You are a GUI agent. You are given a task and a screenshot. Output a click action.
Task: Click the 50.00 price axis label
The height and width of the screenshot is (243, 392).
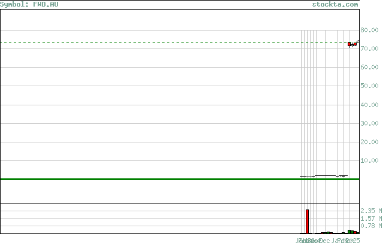369,86
